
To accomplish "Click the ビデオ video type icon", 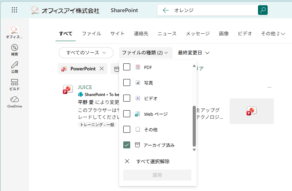I will click(x=138, y=98).
